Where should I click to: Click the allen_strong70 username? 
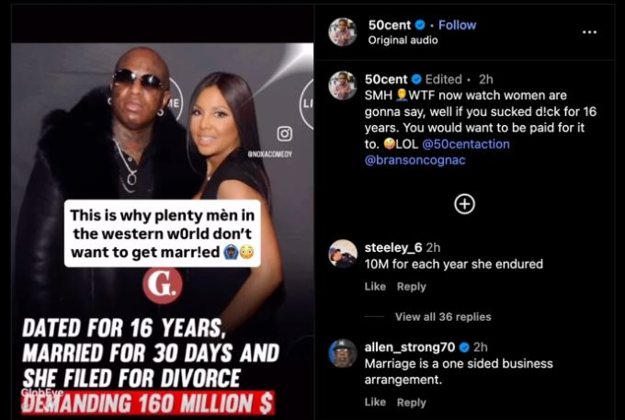click(409, 347)
